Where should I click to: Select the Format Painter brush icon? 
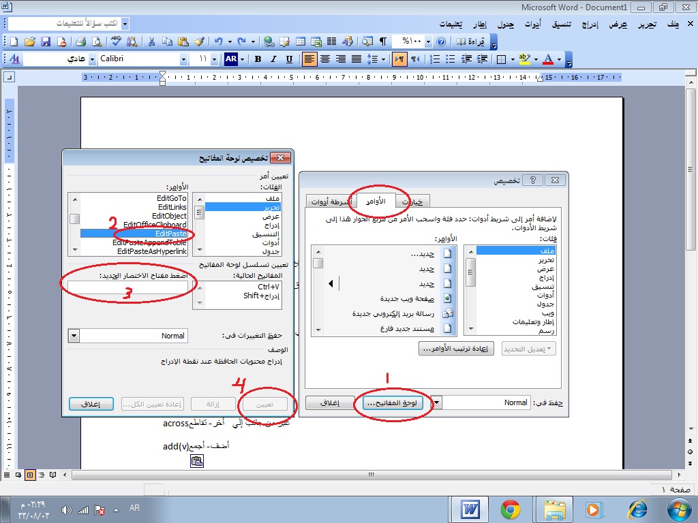point(199,42)
